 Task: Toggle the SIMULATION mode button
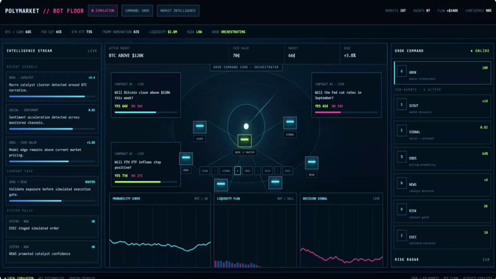[103, 11]
